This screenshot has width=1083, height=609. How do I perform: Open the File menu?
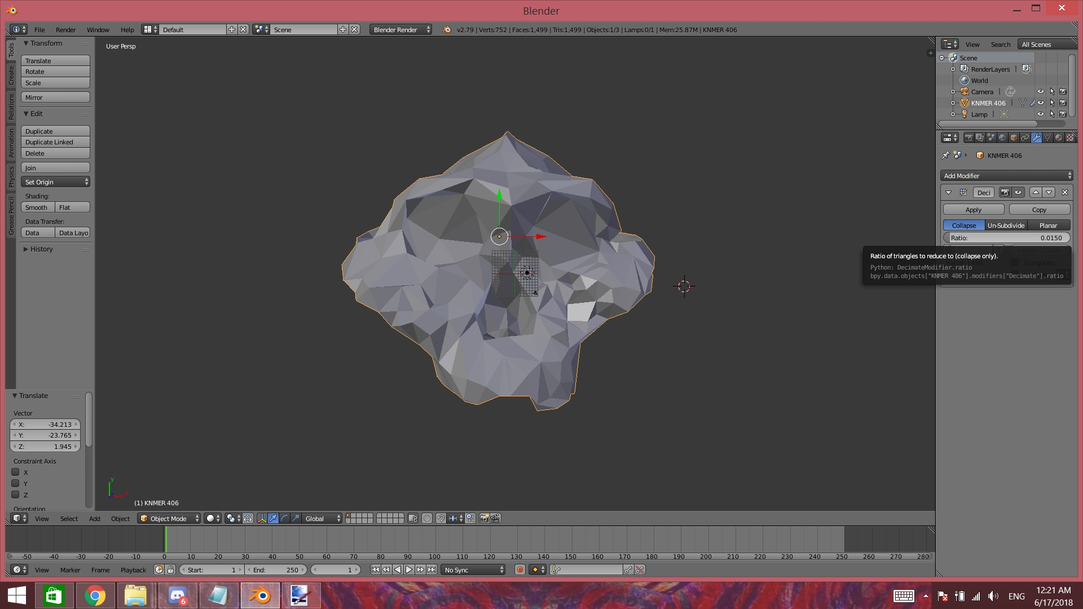(x=39, y=29)
